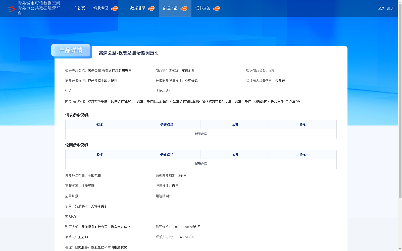Open the 门户首页 menu item
Image resolution: width=402 pixels, height=251 pixels.
point(77,8)
